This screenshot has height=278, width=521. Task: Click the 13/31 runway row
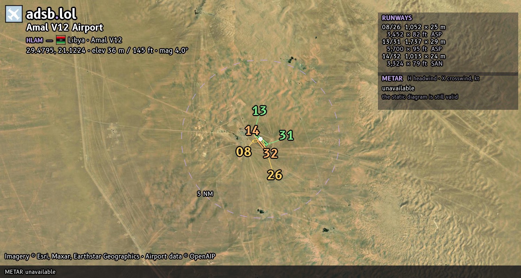414,42
